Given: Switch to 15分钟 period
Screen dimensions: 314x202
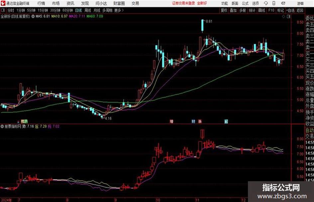Looking at the screenshot, I should [x=43, y=10].
